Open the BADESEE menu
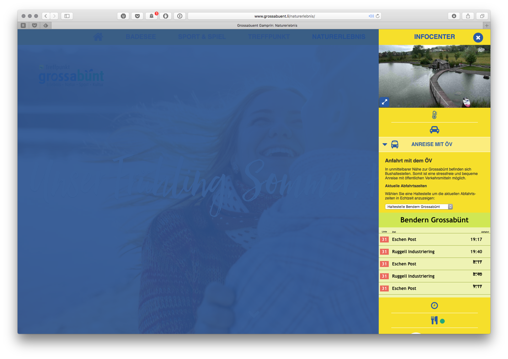The height and width of the screenshot is (359, 508). 141,37
